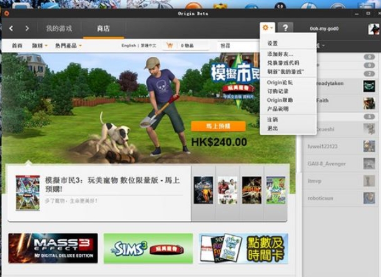Click avatar next to GAU-8_Avenger
381x277 pixels.
(369, 163)
